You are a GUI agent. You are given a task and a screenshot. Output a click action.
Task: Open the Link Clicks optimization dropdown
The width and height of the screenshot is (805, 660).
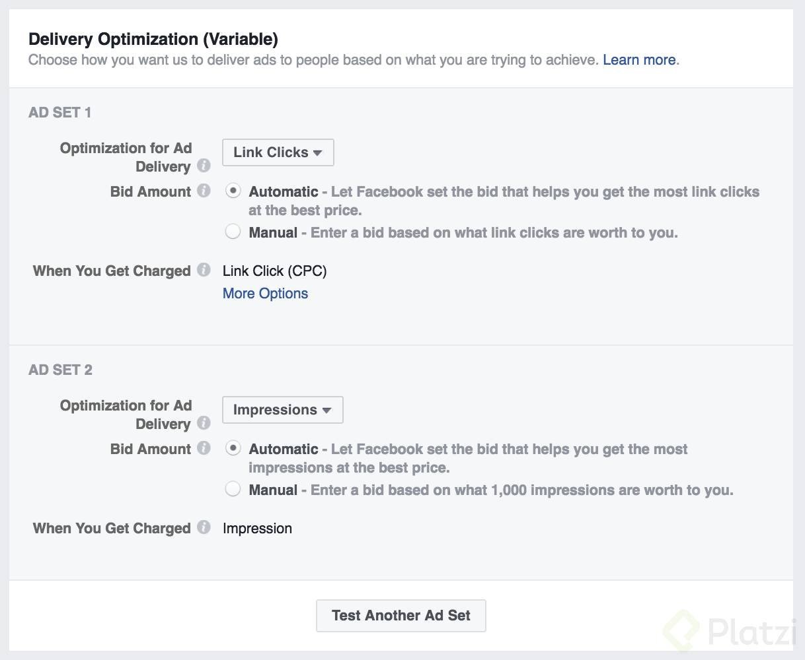tap(278, 152)
